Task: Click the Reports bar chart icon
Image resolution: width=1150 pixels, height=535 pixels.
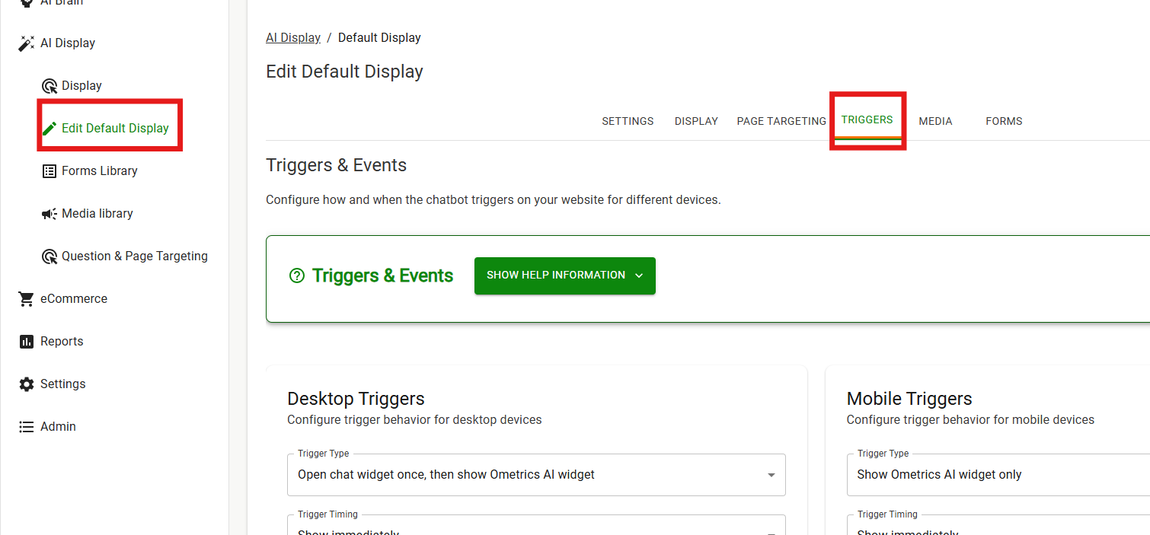Action: click(x=27, y=342)
